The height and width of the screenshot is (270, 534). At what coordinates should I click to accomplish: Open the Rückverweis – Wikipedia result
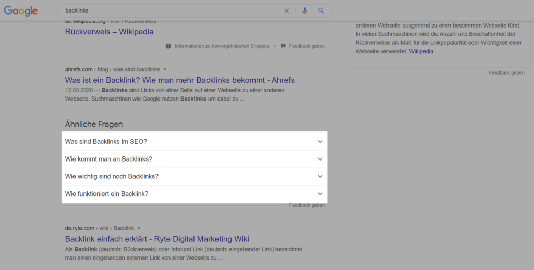pos(109,32)
